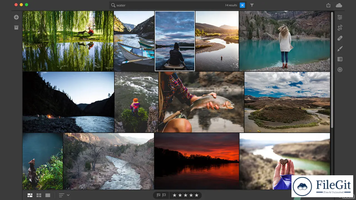The width and height of the screenshot is (356, 200).
Task: Click the 'water' search field
Action: 178,5
